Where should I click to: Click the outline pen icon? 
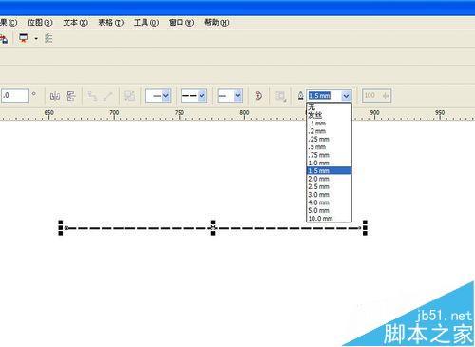point(300,96)
